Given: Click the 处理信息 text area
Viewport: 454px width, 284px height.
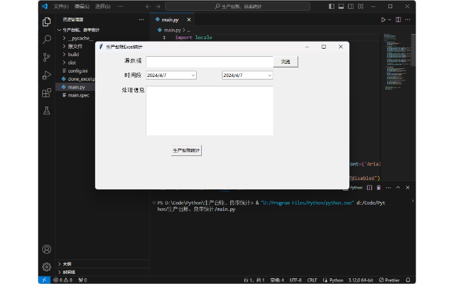Looking at the screenshot, I should 209,110.
